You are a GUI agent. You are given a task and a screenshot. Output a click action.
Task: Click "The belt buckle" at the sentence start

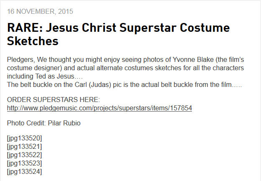(28, 85)
